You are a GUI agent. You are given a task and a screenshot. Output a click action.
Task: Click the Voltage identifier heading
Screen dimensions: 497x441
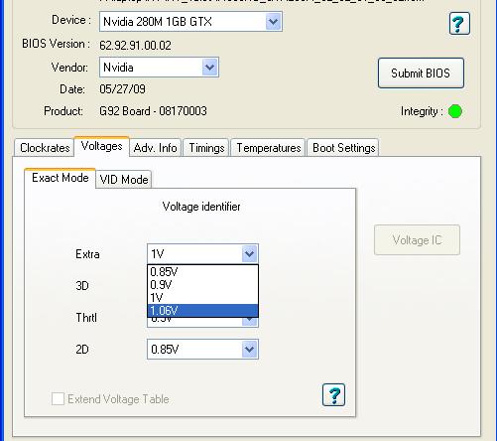[201, 207]
